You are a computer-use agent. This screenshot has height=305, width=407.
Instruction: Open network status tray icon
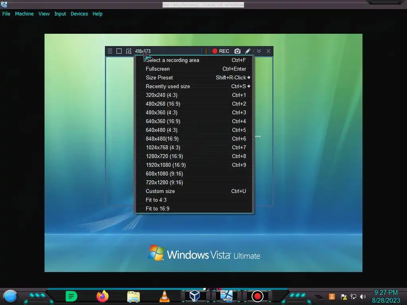353,296
